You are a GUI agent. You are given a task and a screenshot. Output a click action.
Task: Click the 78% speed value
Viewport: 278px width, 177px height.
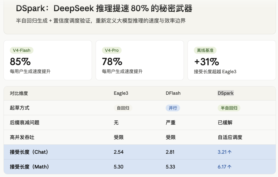click(x=112, y=62)
